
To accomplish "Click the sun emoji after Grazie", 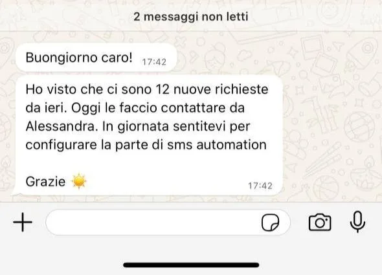I will coord(79,181).
